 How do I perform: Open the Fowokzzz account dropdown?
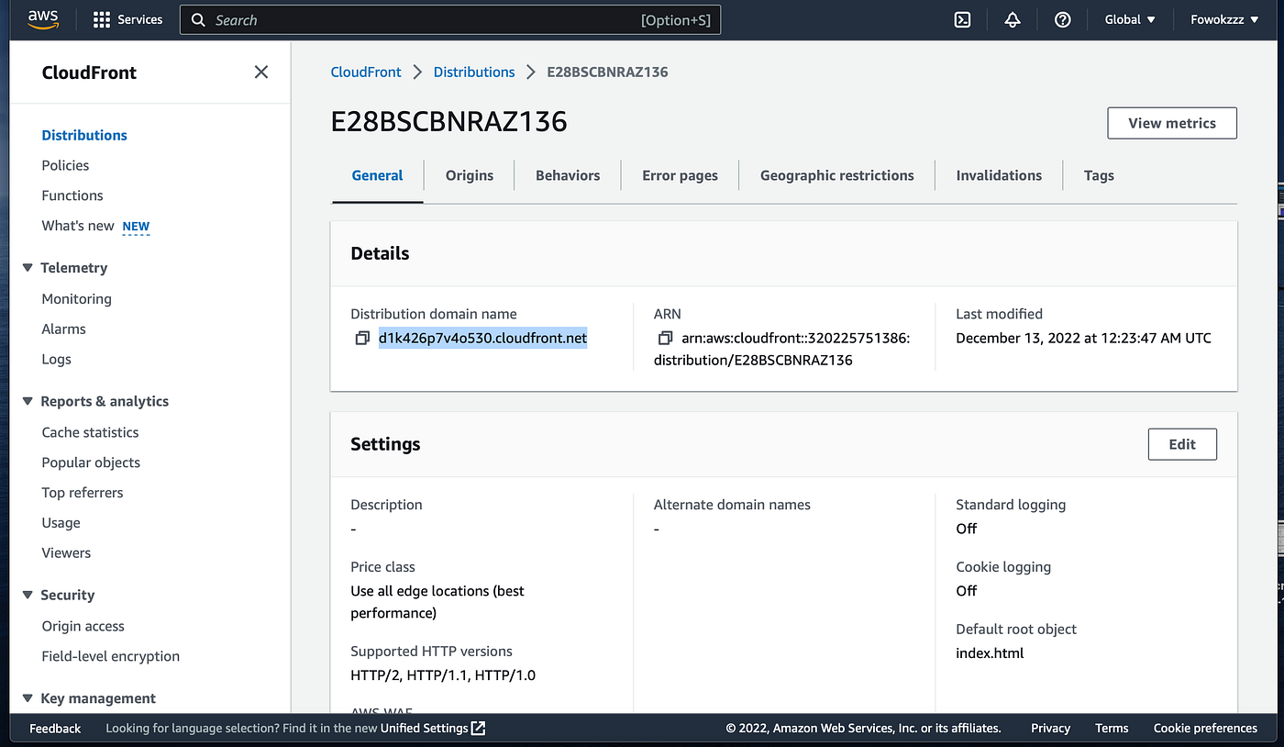[1224, 19]
